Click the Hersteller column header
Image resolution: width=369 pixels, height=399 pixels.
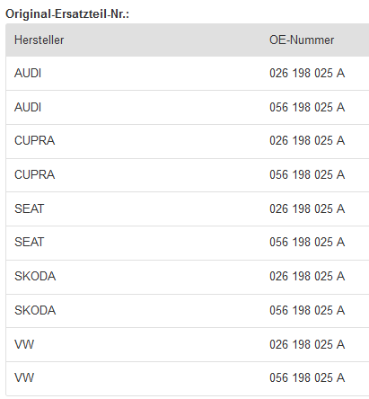40,40
